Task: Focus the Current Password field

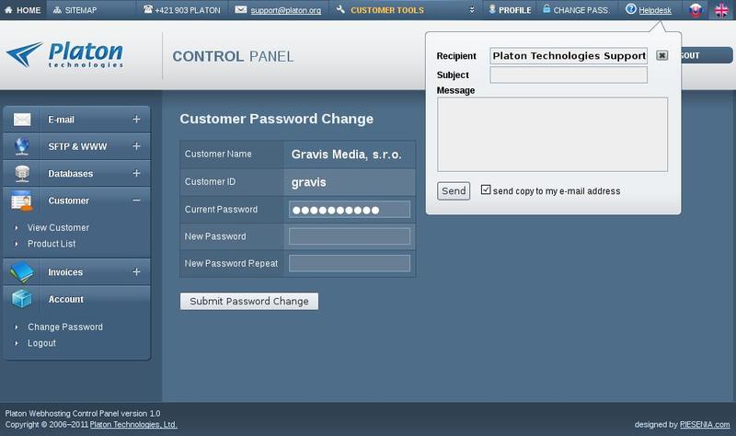Action: tap(350, 210)
